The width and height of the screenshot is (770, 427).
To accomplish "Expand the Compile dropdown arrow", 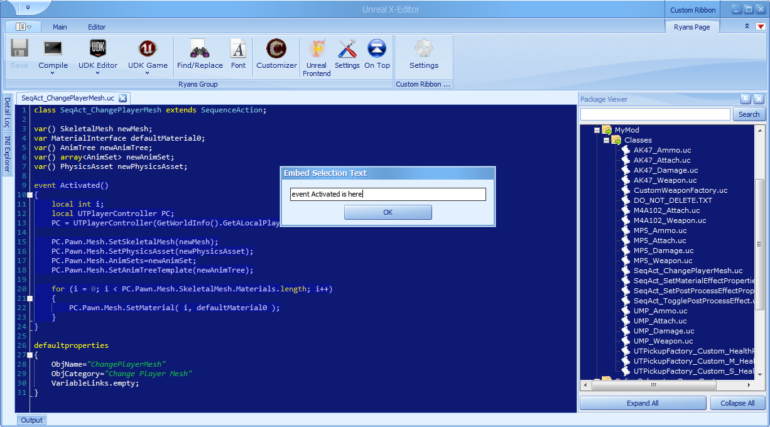I will click(53, 73).
